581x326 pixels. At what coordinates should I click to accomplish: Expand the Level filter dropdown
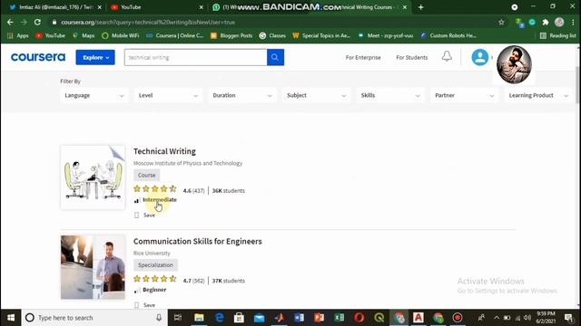pos(168,95)
